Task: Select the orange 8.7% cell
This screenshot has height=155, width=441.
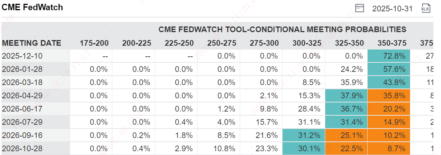Action: pos(388,148)
